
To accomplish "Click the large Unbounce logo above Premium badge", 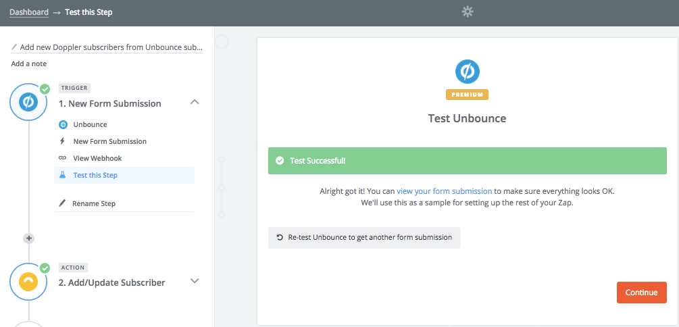I will coord(468,72).
